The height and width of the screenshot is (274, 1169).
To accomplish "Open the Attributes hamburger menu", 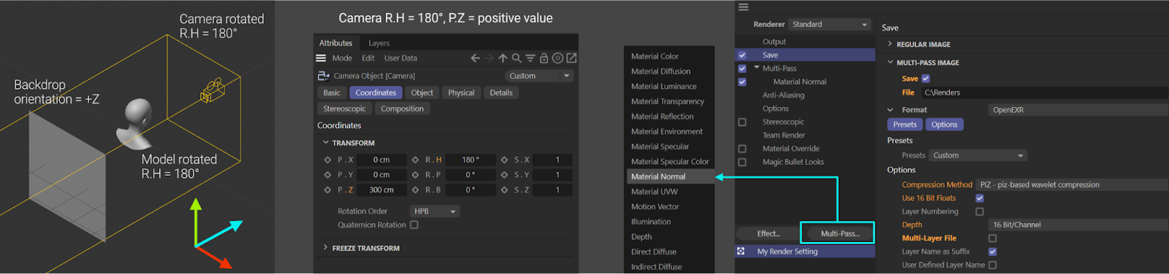I will [321, 58].
